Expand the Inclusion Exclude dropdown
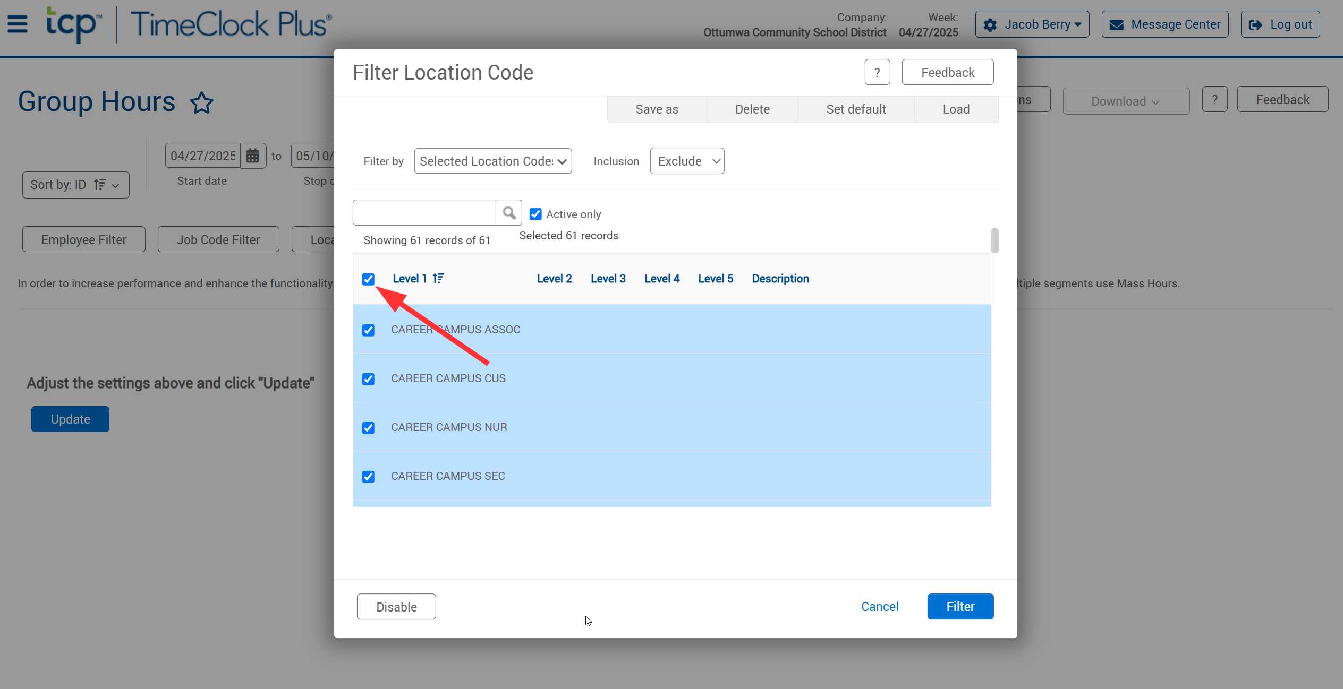 pyautogui.click(x=687, y=161)
